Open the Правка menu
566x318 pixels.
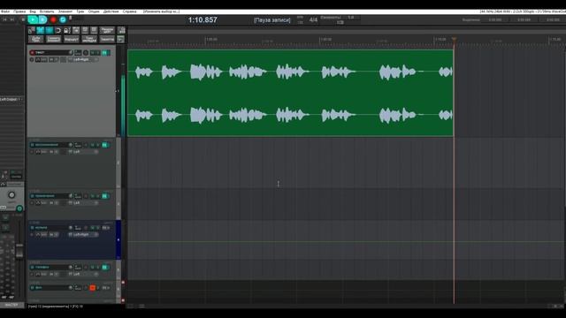pyautogui.click(x=19, y=11)
